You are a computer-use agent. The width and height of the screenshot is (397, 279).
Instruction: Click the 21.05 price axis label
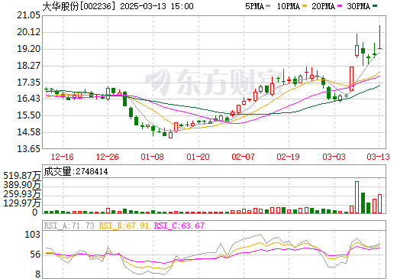point(28,15)
